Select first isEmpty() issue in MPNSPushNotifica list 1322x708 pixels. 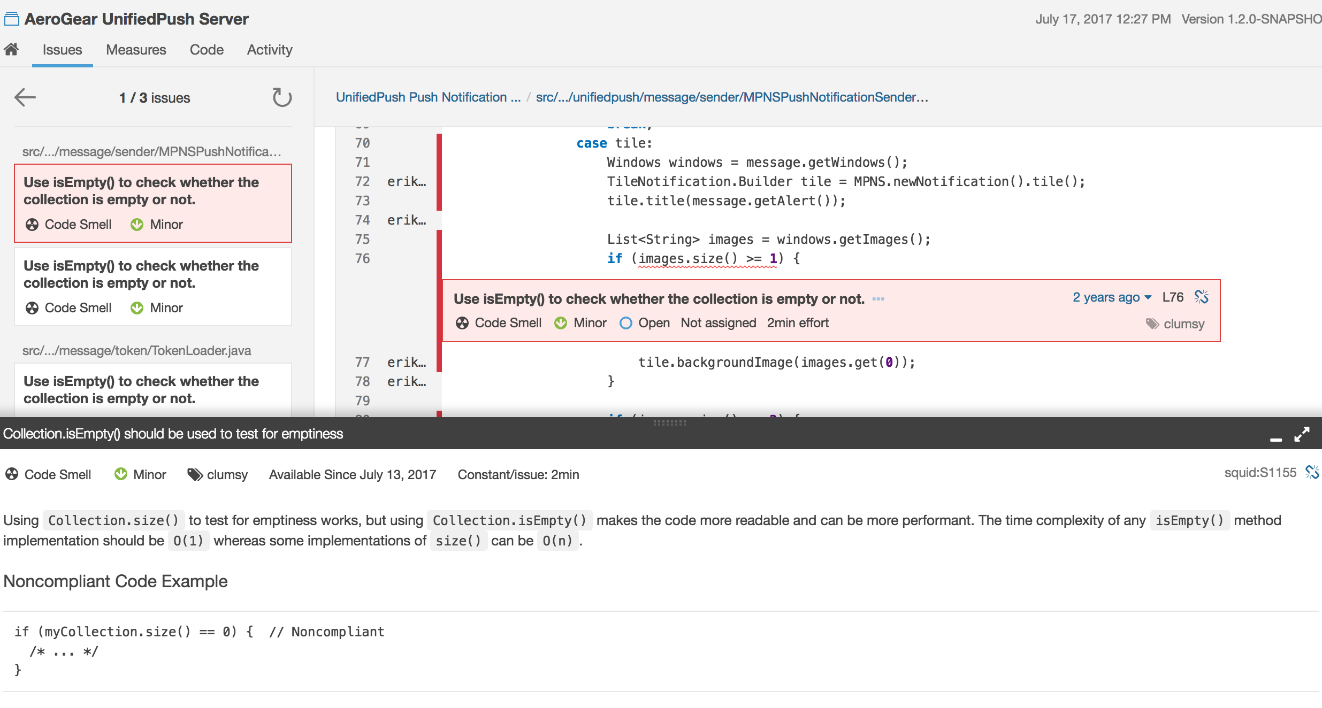click(x=153, y=203)
